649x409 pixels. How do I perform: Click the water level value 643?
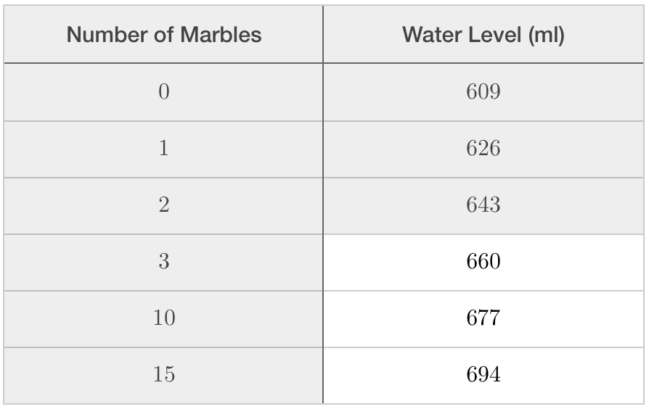click(483, 205)
